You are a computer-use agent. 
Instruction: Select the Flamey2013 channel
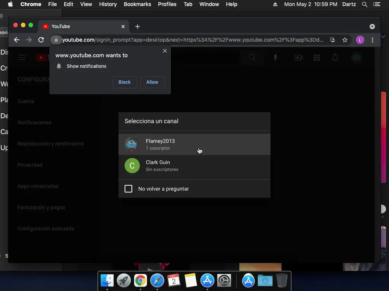pyautogui.click(x=194, y=144)
